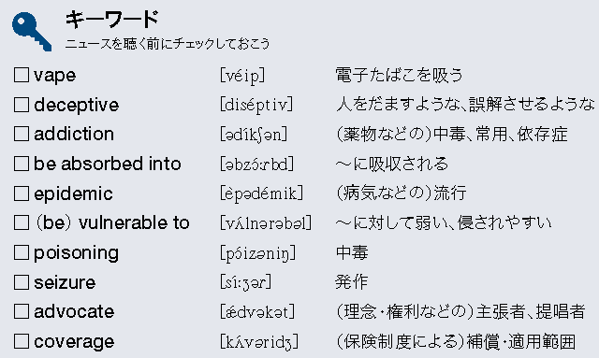Click the subtitle ニュースを聴く前にチェックしておこう
Image resolution: width=599 pixels, height=358 pixels.
pos(168,44)
